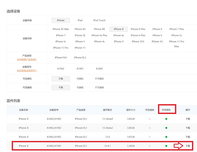Select iPod Touch device category
197x152 pixels.
coord(99,20)
